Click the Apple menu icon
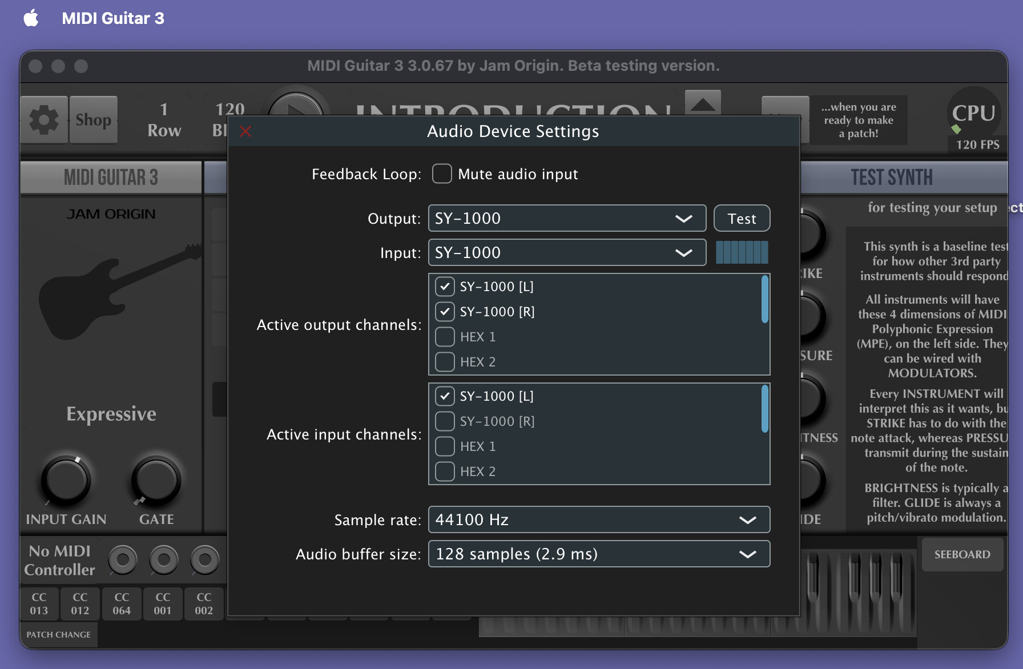The height and width of the screenshot is (669, 1023). [31, 18]
